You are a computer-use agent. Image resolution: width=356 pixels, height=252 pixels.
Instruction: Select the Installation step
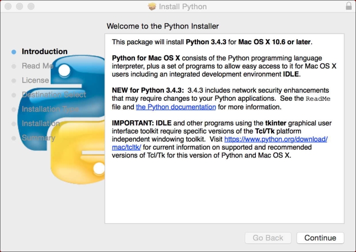point(41,123)
